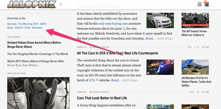Click SHOW US tag above Patrick George article
The height and width of the screenshot is (109, 221).
pyautogui.click(x=81, y=92)
